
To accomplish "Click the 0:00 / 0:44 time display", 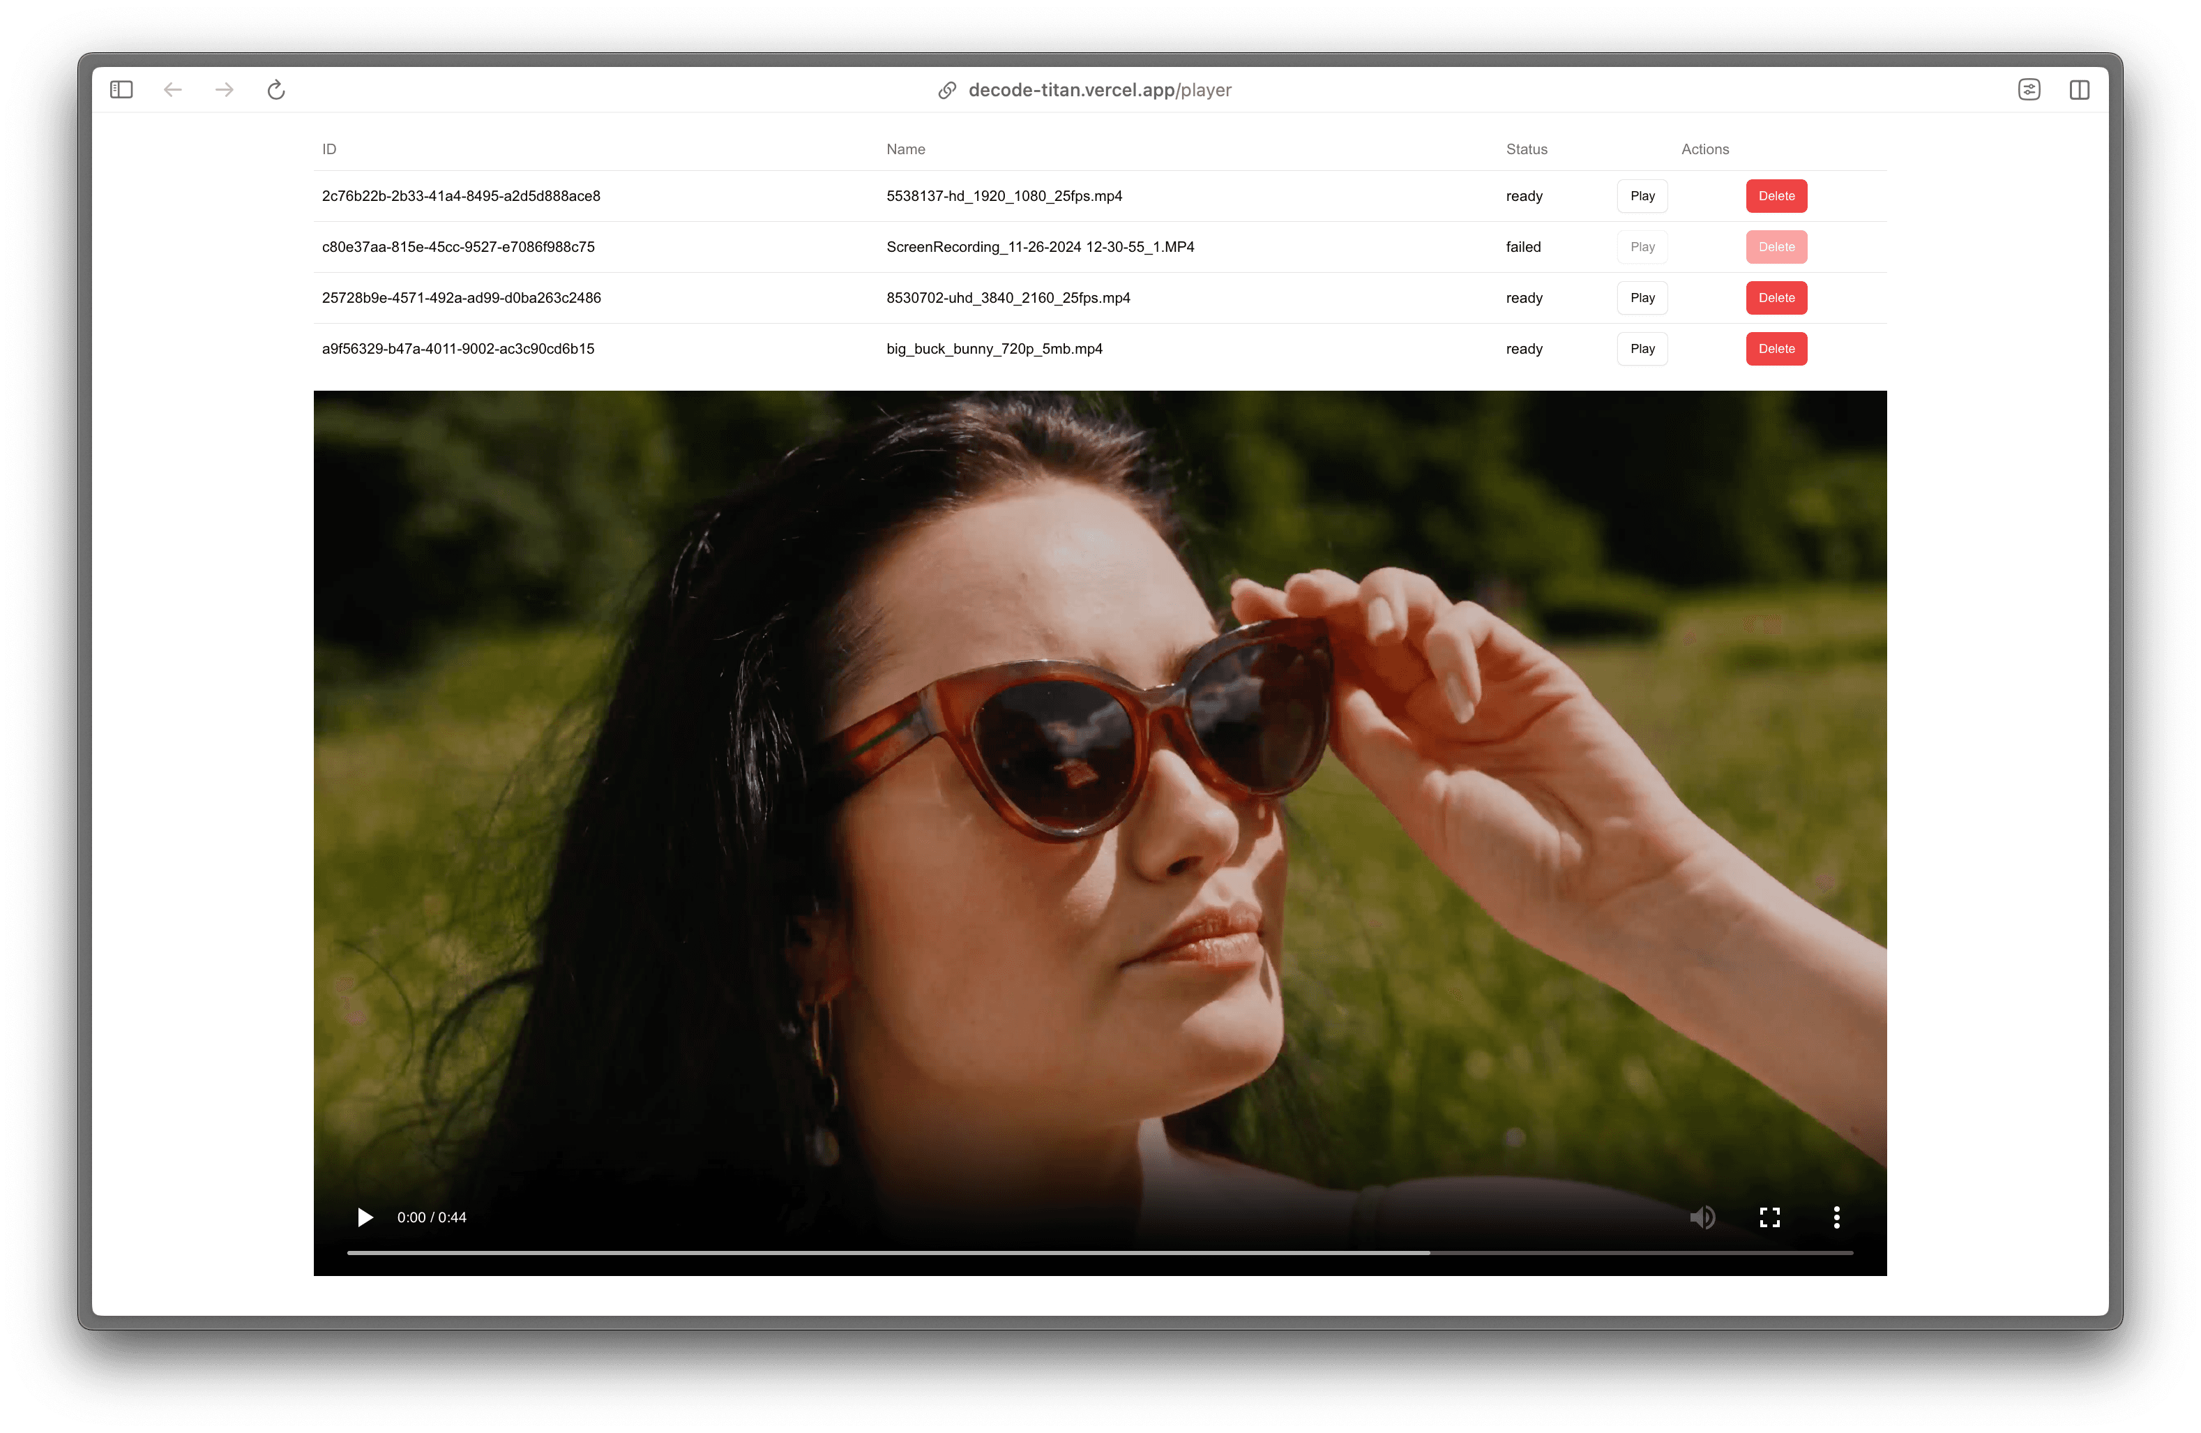I will coord(432,1217).
